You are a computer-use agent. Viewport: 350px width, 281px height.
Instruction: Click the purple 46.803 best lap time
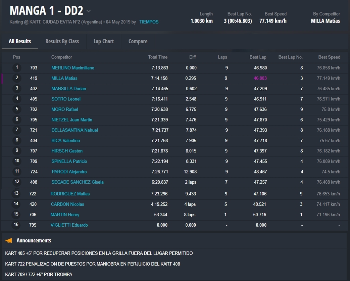[x=260, y=78]
